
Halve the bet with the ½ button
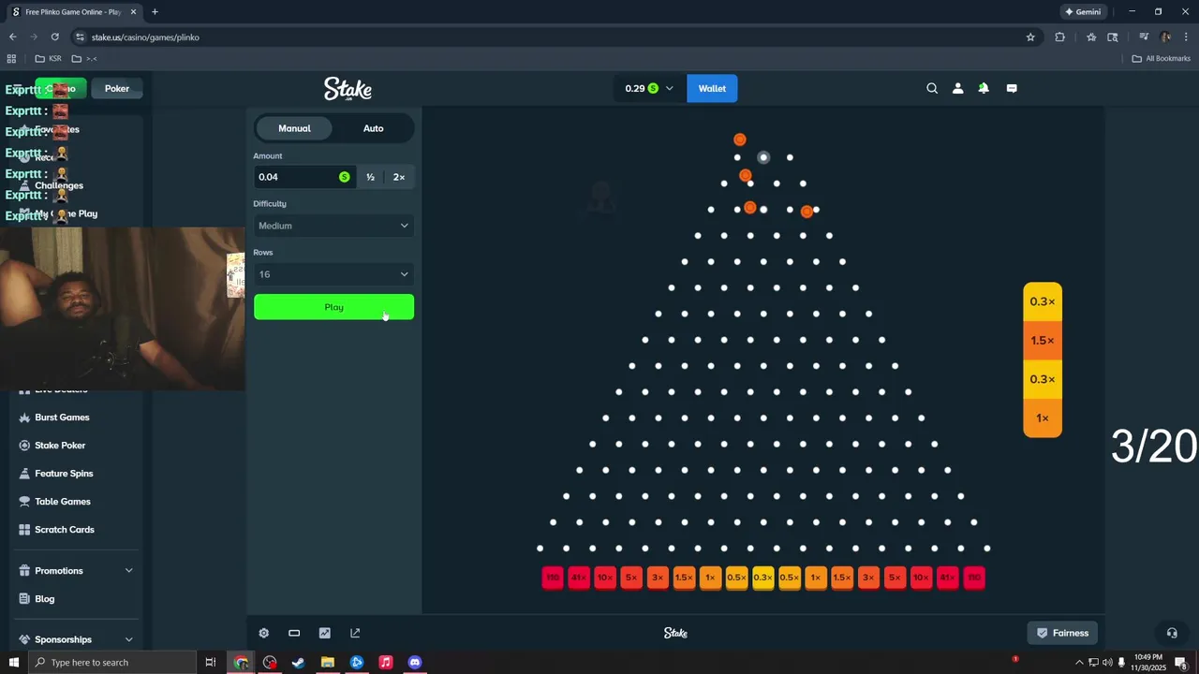(370, 177)
